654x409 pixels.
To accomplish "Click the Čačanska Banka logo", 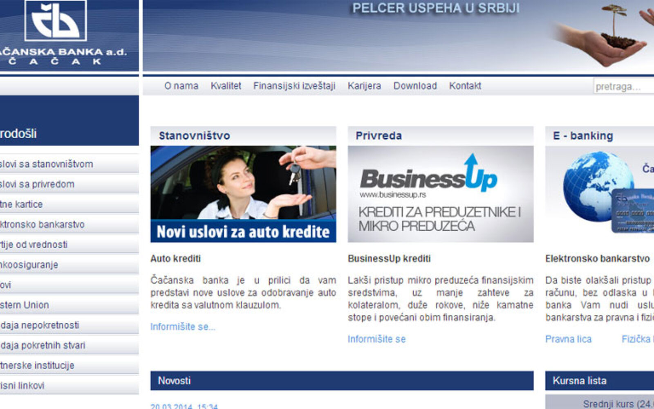I will point(56,21).
